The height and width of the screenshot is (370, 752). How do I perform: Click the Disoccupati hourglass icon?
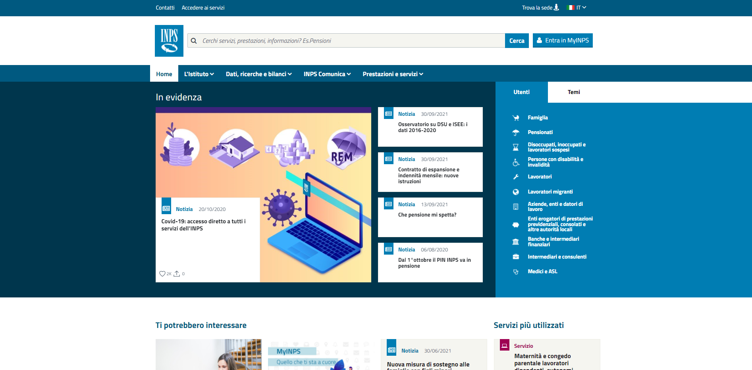516,148
